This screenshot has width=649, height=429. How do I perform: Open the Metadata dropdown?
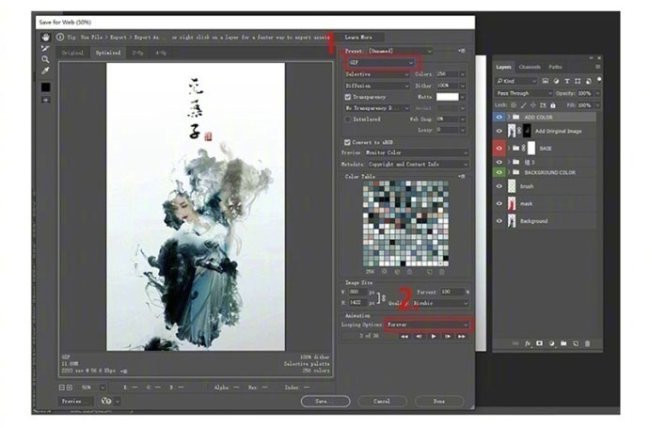pos(418,165)
